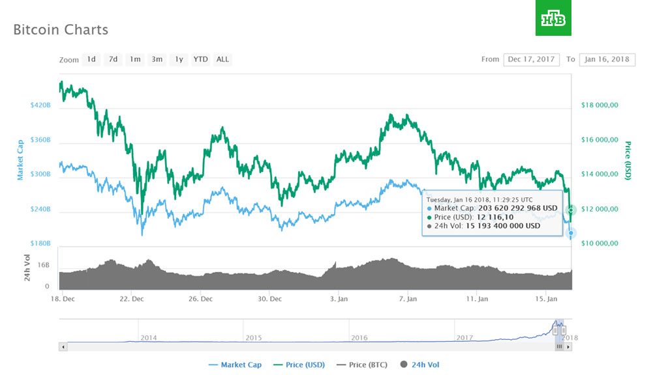This screenshot has width=668, height=375.
Task: Choose the YTD zoom option
Action: [200, 59]
